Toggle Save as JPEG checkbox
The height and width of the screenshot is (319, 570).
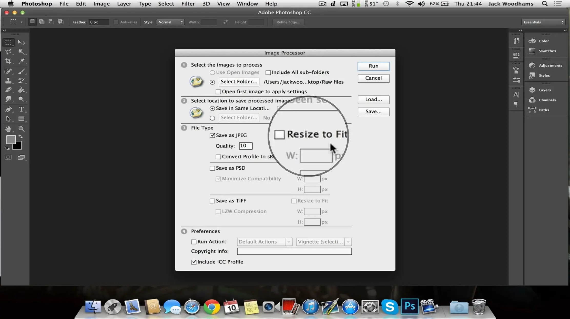(x=212, y=135)
